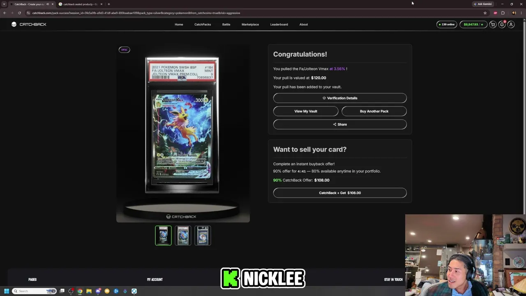
Task: Click the address bar URL
Action: (x=136, y=13)
